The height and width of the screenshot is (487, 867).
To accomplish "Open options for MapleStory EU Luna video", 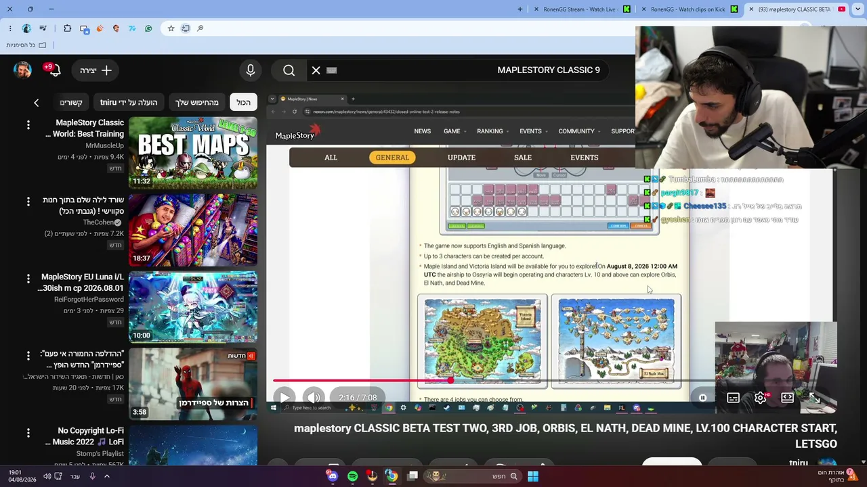I will pyautogui.click(x=28, y=279).
